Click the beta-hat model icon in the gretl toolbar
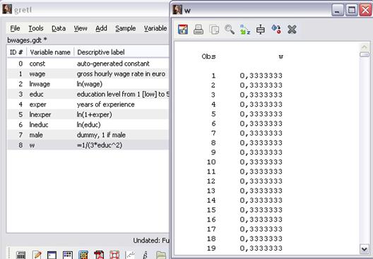Screen dimensions: 373x259 146,255
